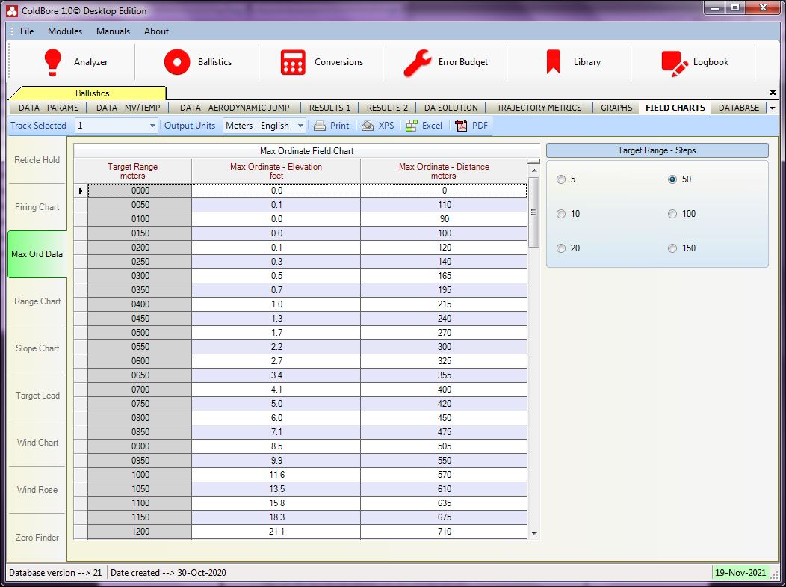
Task: Open the Zero Finder chart
Action: click(x=37, y=538)
